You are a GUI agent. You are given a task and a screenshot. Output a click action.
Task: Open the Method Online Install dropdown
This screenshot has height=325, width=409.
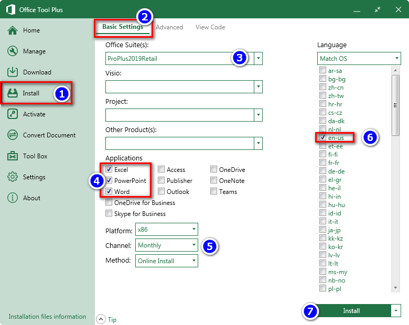[167, 261]
